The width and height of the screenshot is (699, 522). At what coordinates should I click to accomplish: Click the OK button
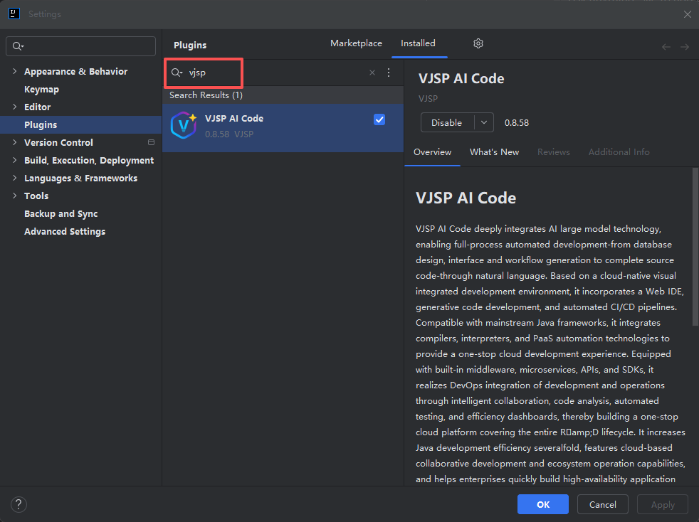pos(542,504)
